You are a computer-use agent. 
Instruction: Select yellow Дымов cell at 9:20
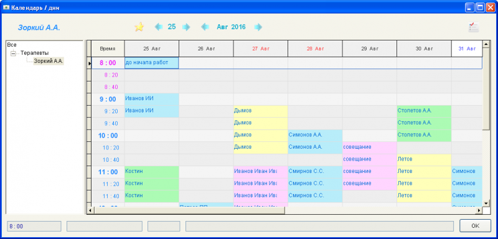click(x=261, y=111)
